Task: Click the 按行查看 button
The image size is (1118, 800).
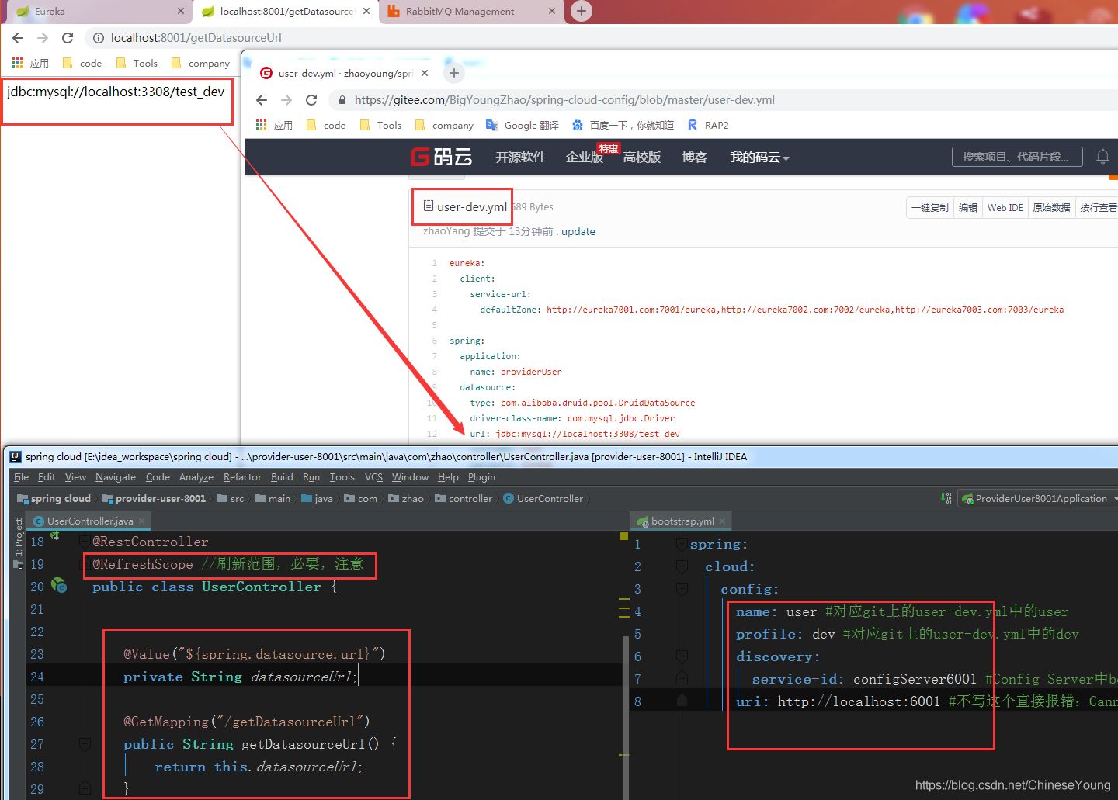Action: pyautogui.click(x=1098, y=208)
